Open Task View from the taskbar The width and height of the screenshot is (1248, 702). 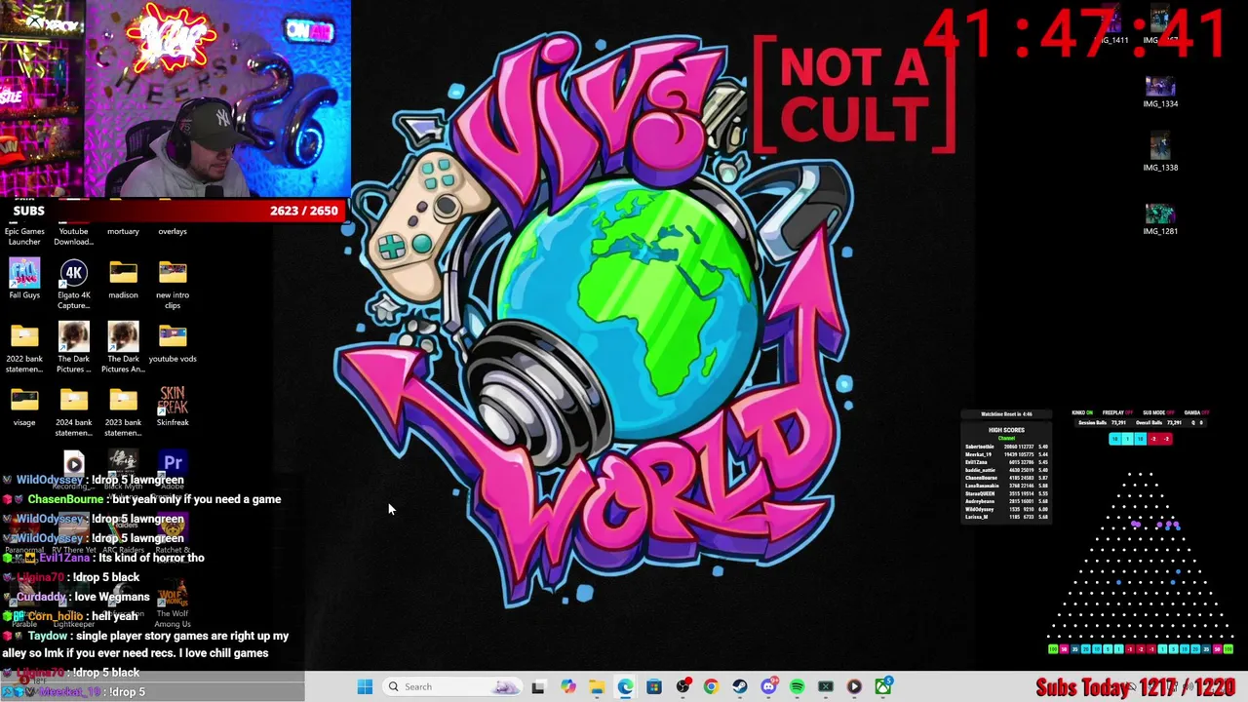[538, 686]
